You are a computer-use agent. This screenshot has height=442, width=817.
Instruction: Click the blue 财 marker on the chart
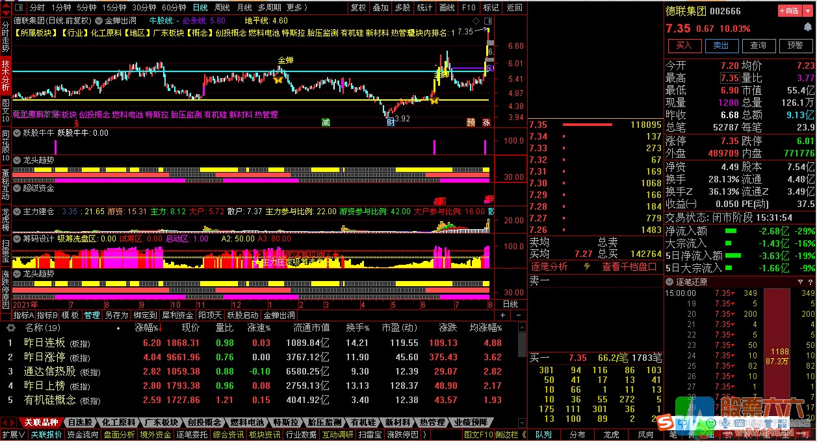click(390, 122)
